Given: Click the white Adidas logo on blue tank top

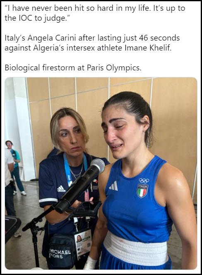Looking at the screenshot, I should point(113,186).
